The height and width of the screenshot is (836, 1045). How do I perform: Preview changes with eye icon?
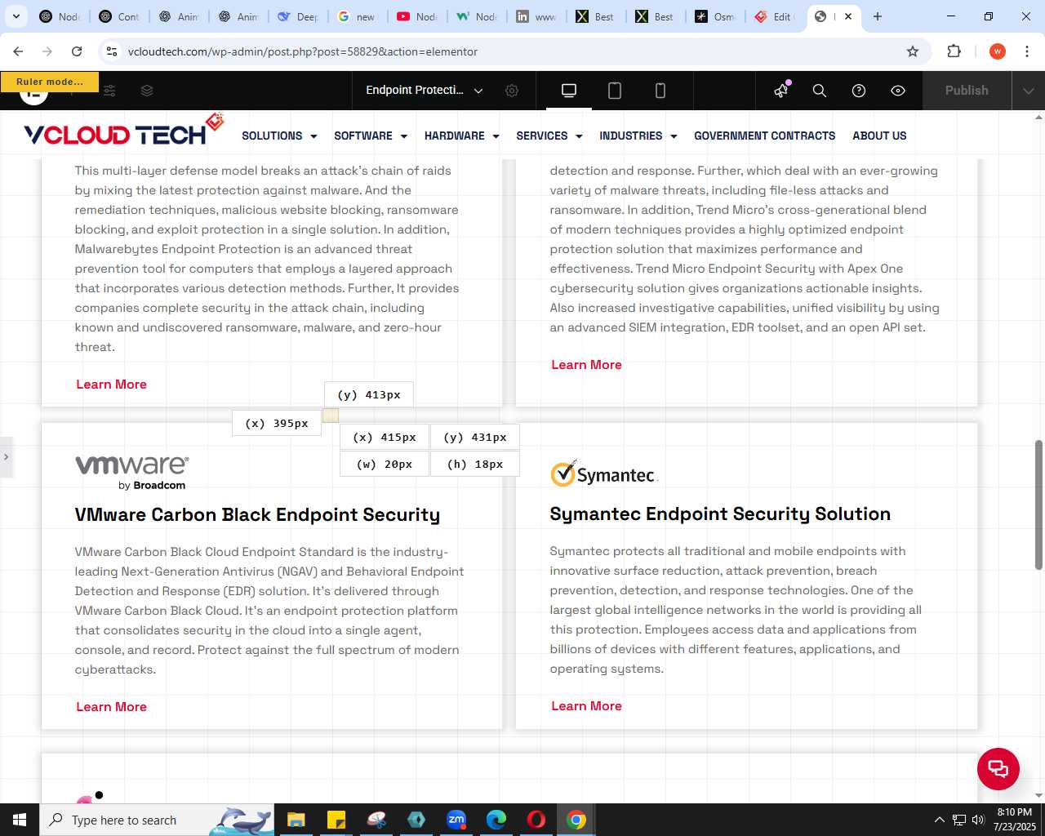tap(898, 91)
